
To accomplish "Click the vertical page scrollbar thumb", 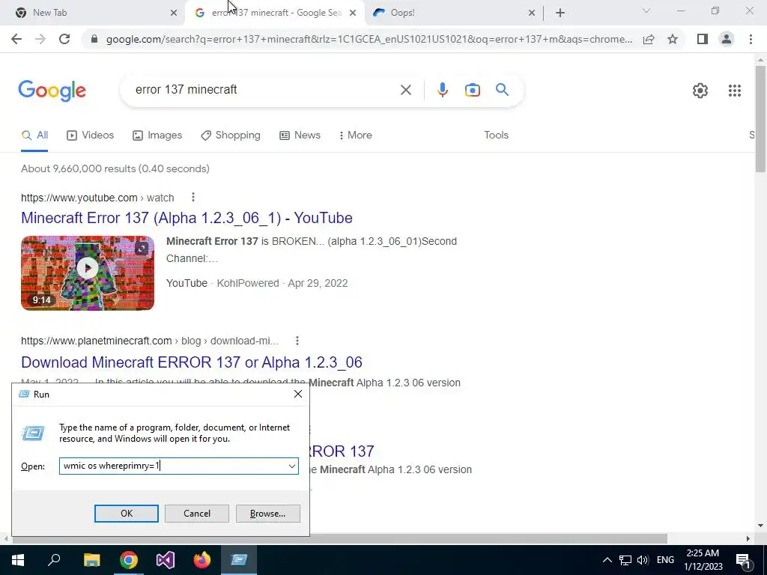I will [x=760, y=119].
